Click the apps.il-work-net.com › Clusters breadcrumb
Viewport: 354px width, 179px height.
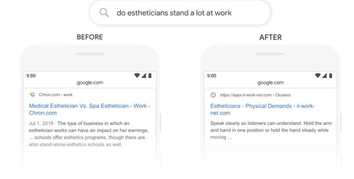tap(255, 95)
